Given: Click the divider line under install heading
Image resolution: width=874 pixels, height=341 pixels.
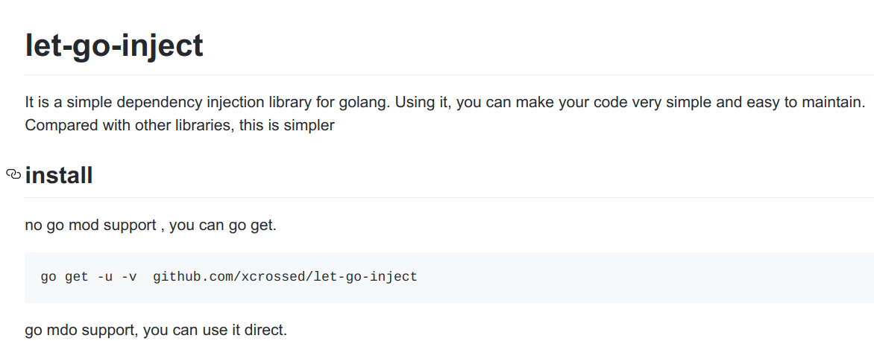Looking at the screenshot, I should (x=447, y=198).
